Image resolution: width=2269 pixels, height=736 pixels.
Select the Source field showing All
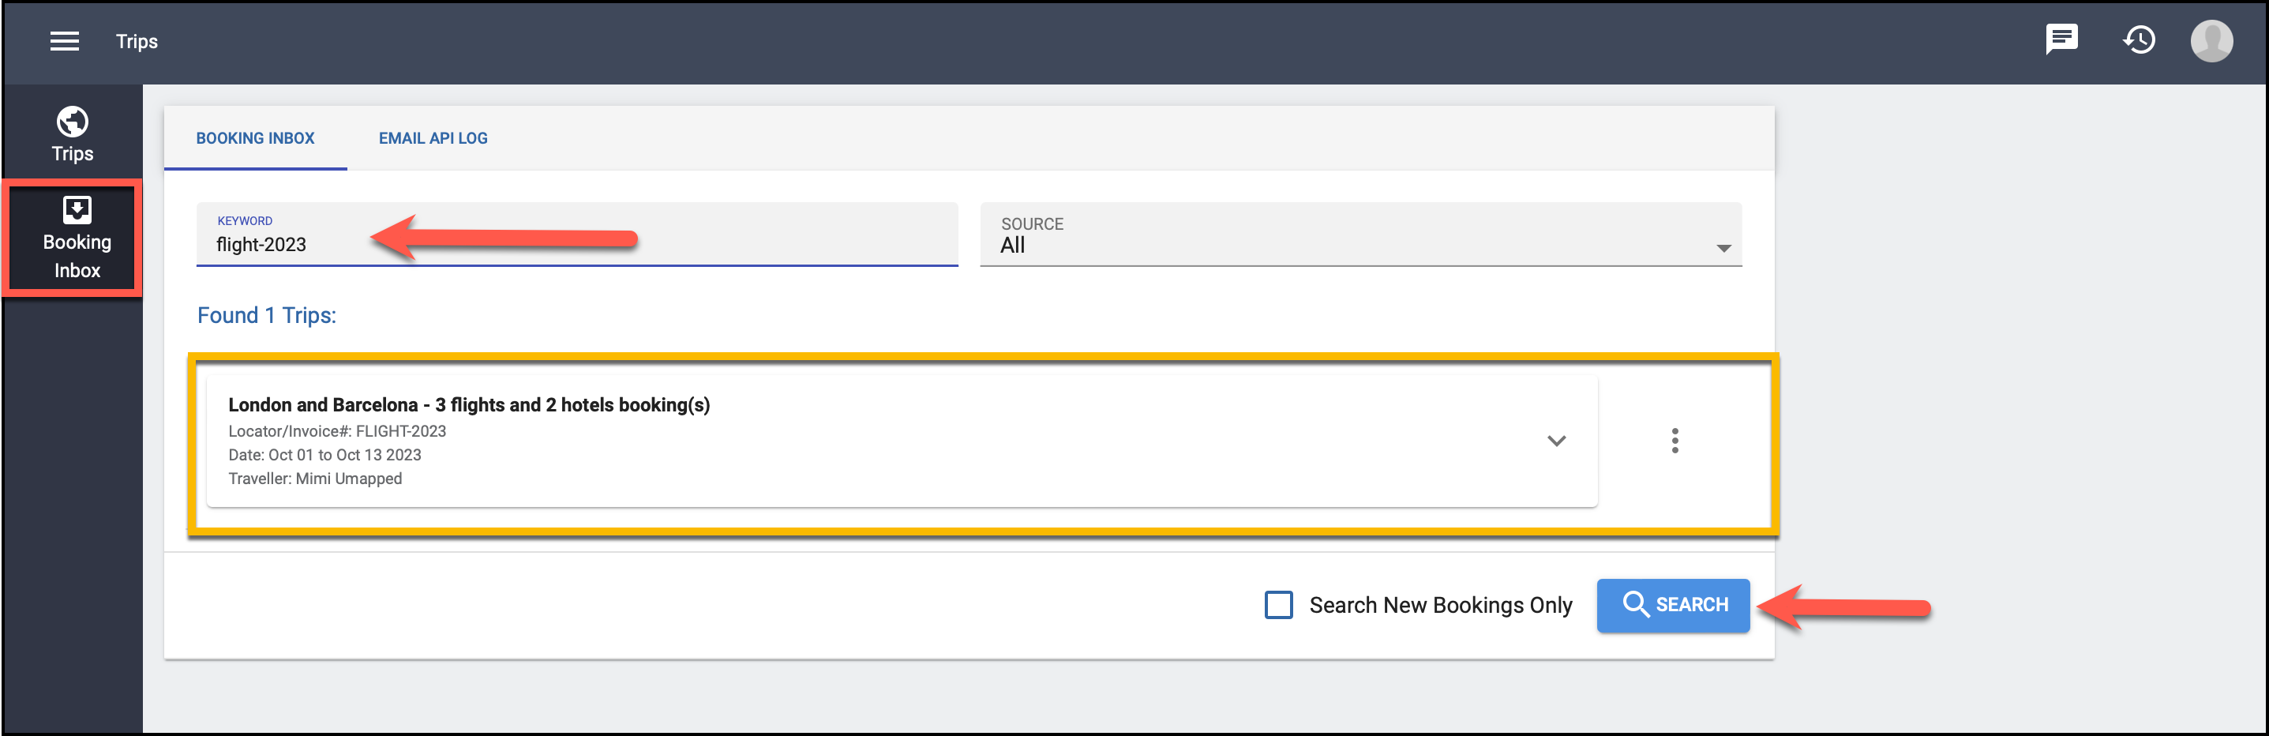[1360, 235]
